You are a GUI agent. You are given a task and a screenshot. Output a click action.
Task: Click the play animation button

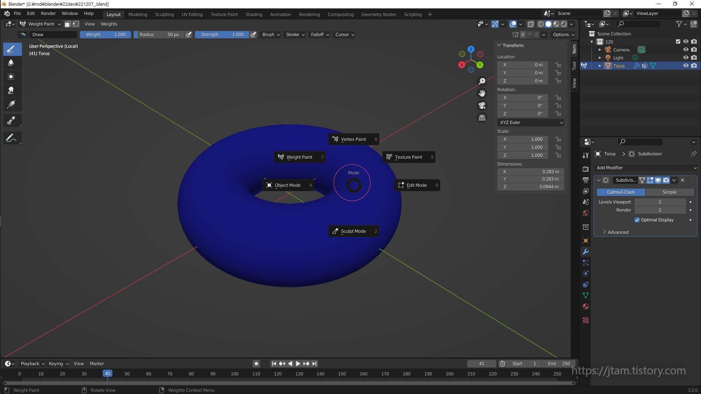pyautogui.click(x=298, y=364)
